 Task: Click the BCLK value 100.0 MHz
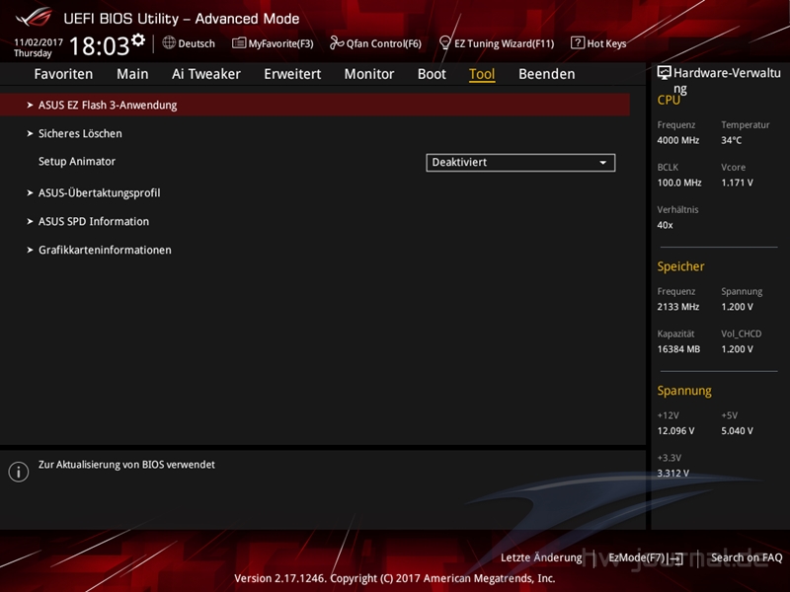point(679,183)
